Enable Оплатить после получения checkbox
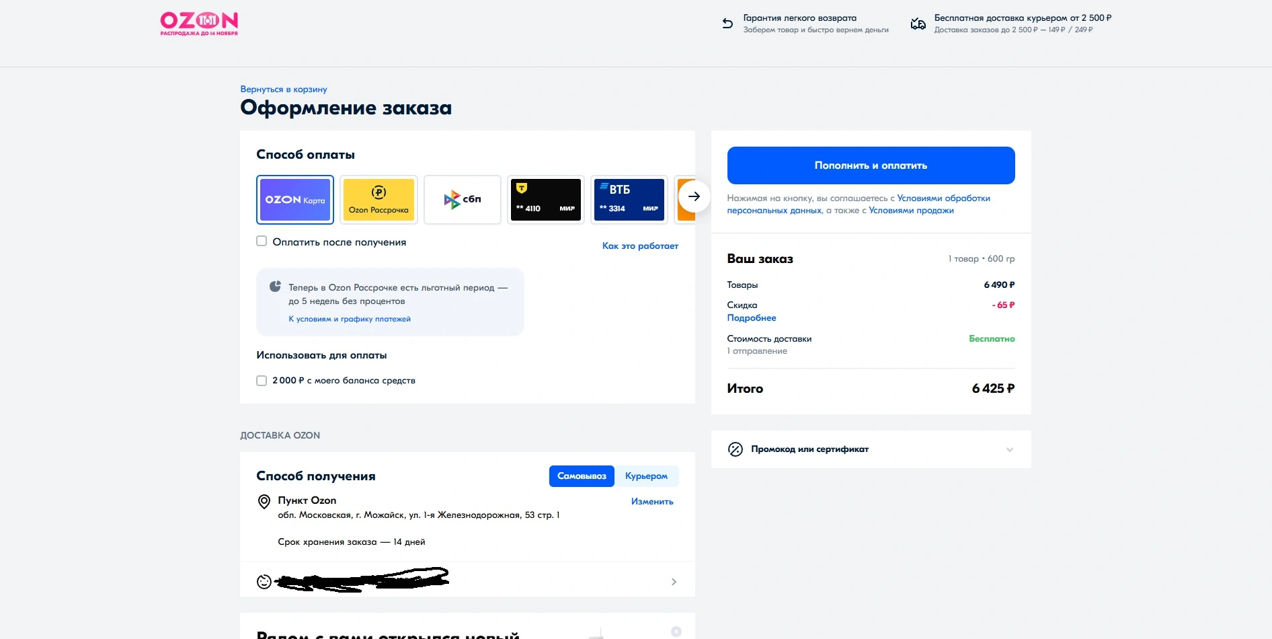 262,241
